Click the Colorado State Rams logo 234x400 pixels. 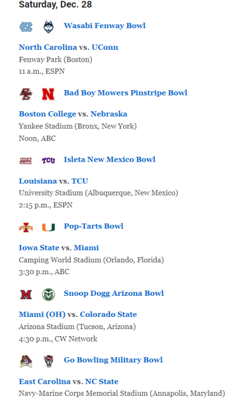coord(49,295)
